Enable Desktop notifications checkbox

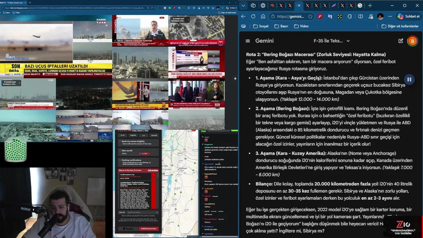[120, 160]
